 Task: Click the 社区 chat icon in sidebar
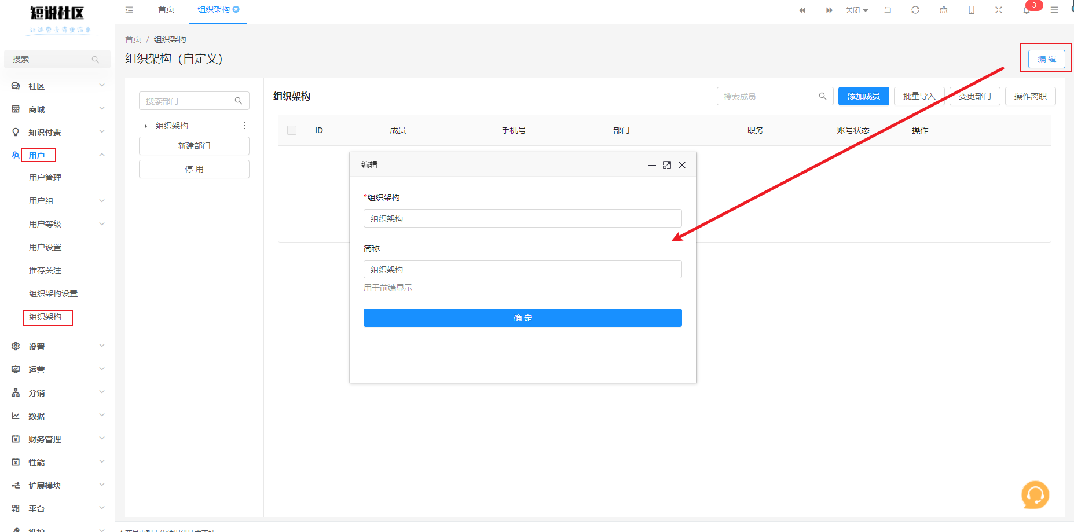click(x=16, y=86)
